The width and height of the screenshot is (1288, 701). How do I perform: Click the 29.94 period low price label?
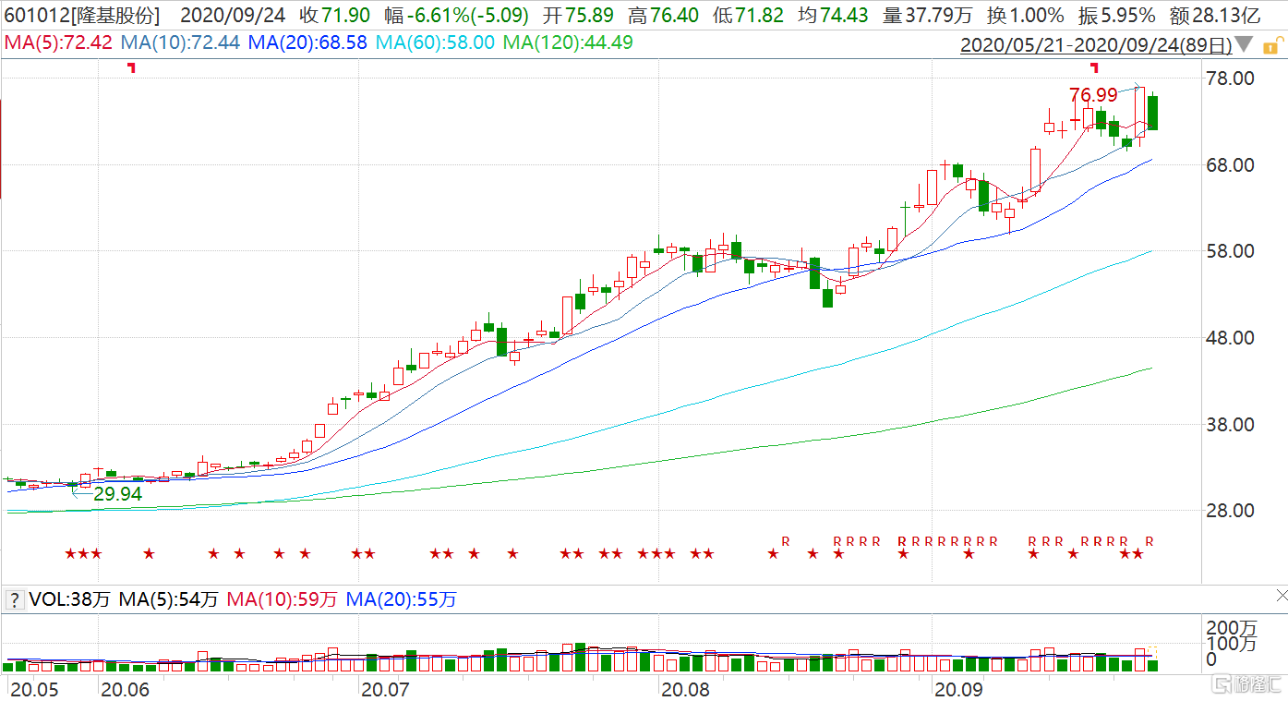[117, 494]
